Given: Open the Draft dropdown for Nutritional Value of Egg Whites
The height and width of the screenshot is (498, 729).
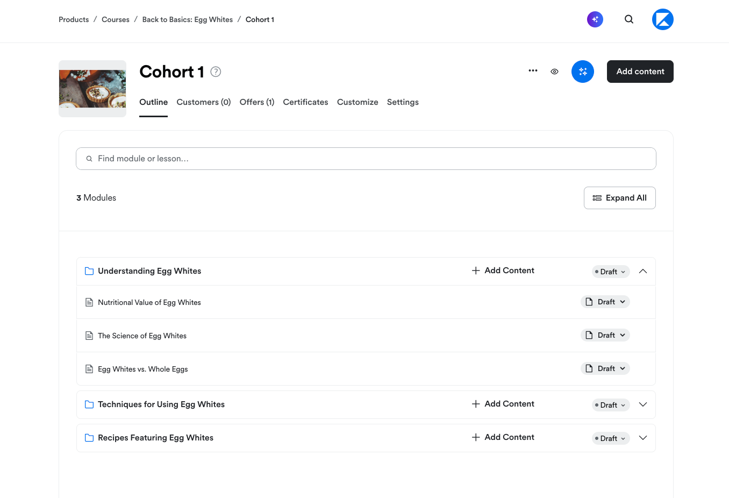Looking at the screenshot, I should (605, 302).
